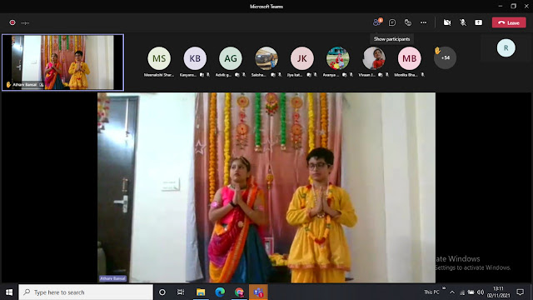Screen dimensions: 533x300
Task: Select the Avanya participant photo avatar
Action: pyautogui.click(x=337, y=58)
